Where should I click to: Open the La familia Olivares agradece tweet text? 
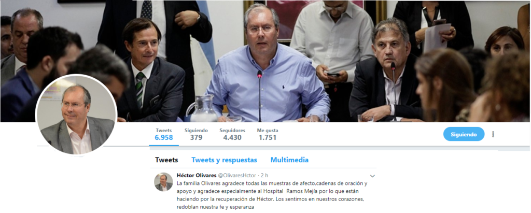tap(272, 195)
